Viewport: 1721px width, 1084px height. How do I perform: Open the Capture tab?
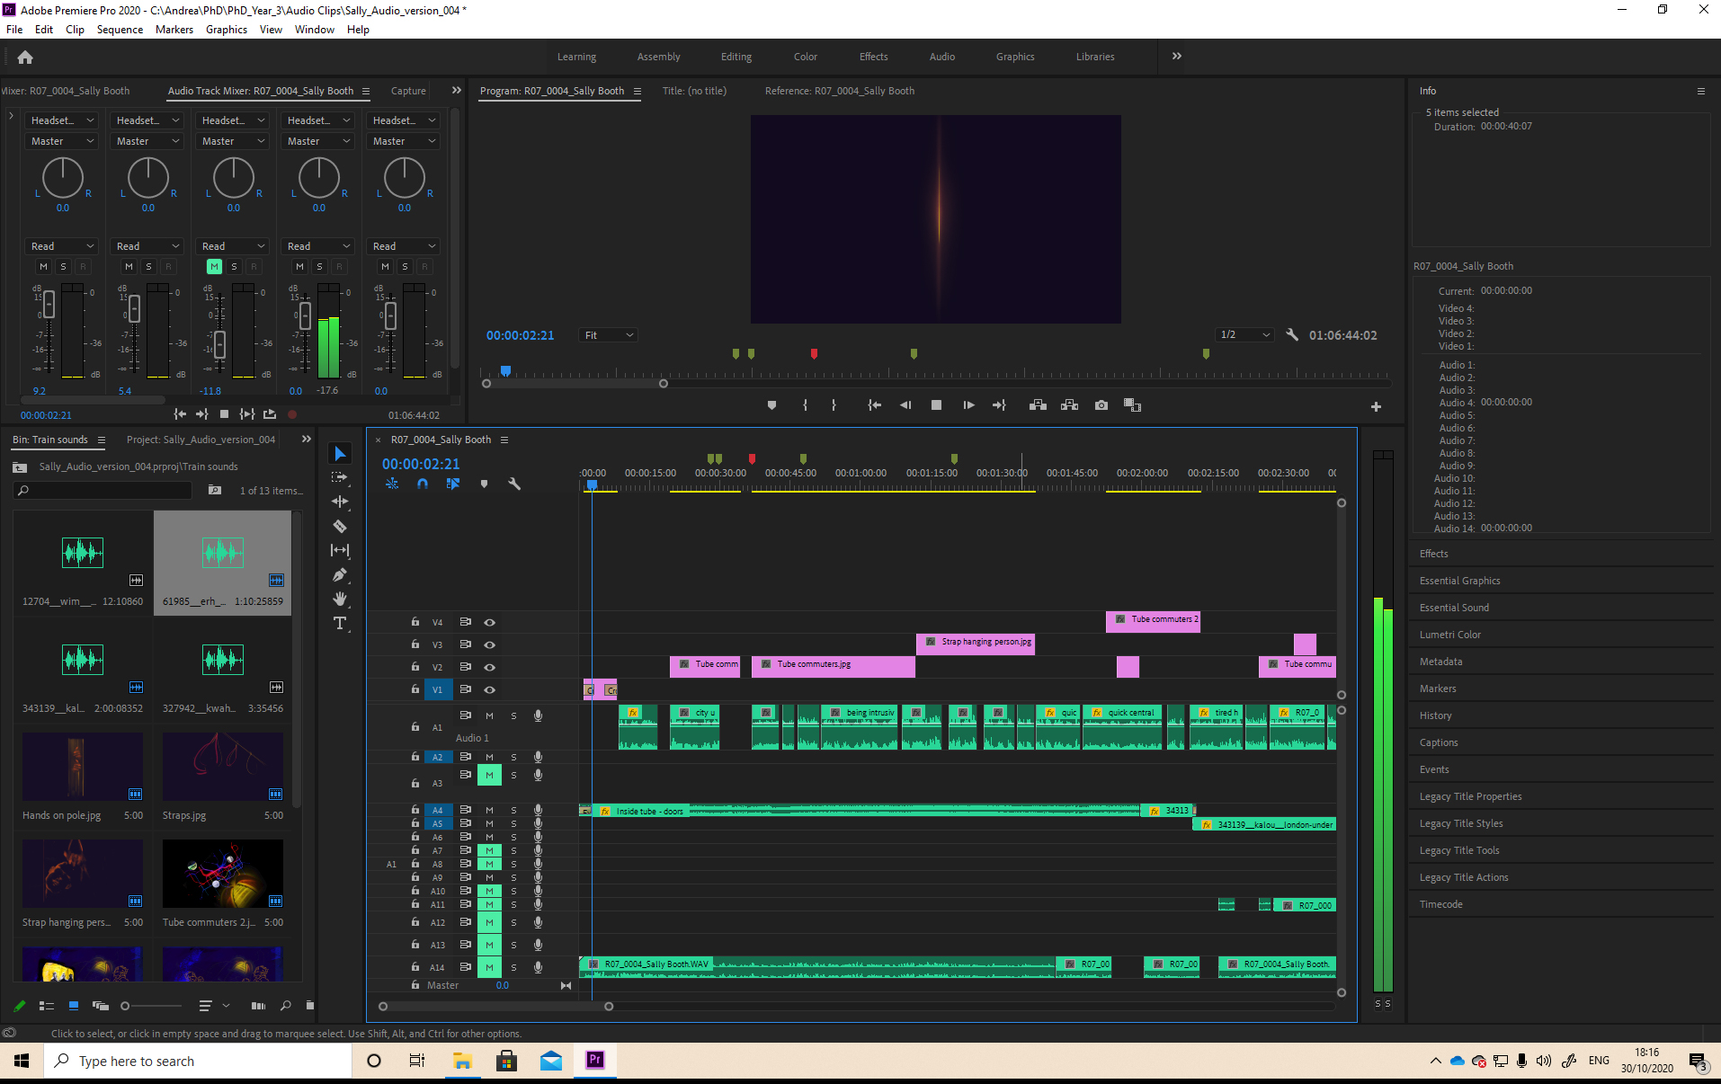point(408,91)
